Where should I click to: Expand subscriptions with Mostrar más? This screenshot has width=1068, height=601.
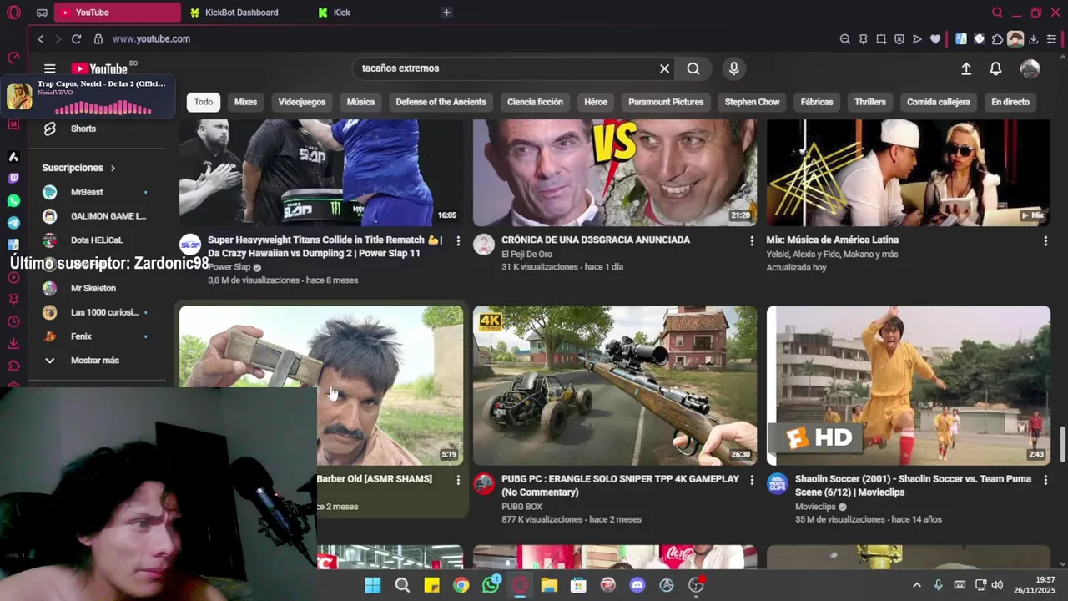pos(94,361)
